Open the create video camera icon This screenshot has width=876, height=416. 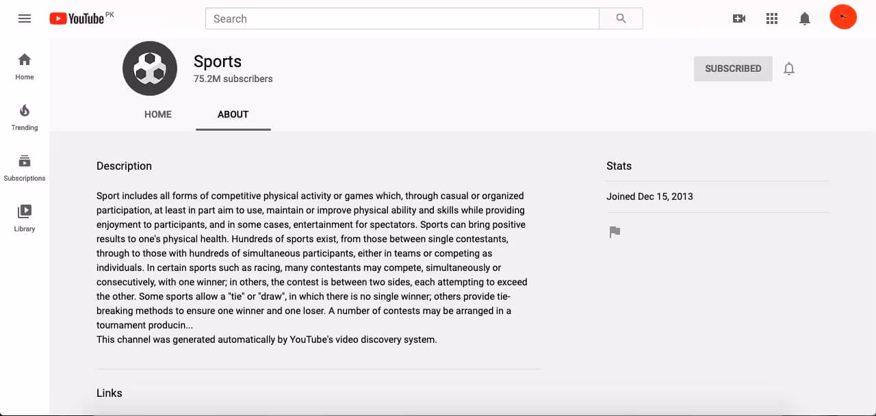738,18
